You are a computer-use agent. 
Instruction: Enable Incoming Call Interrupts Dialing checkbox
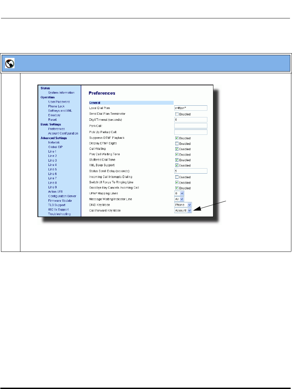click(x=177, y=177)
